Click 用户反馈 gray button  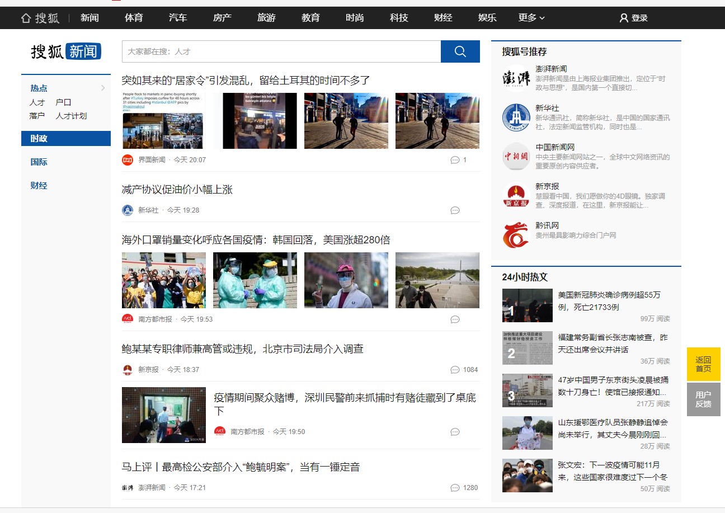click(704, 399)
